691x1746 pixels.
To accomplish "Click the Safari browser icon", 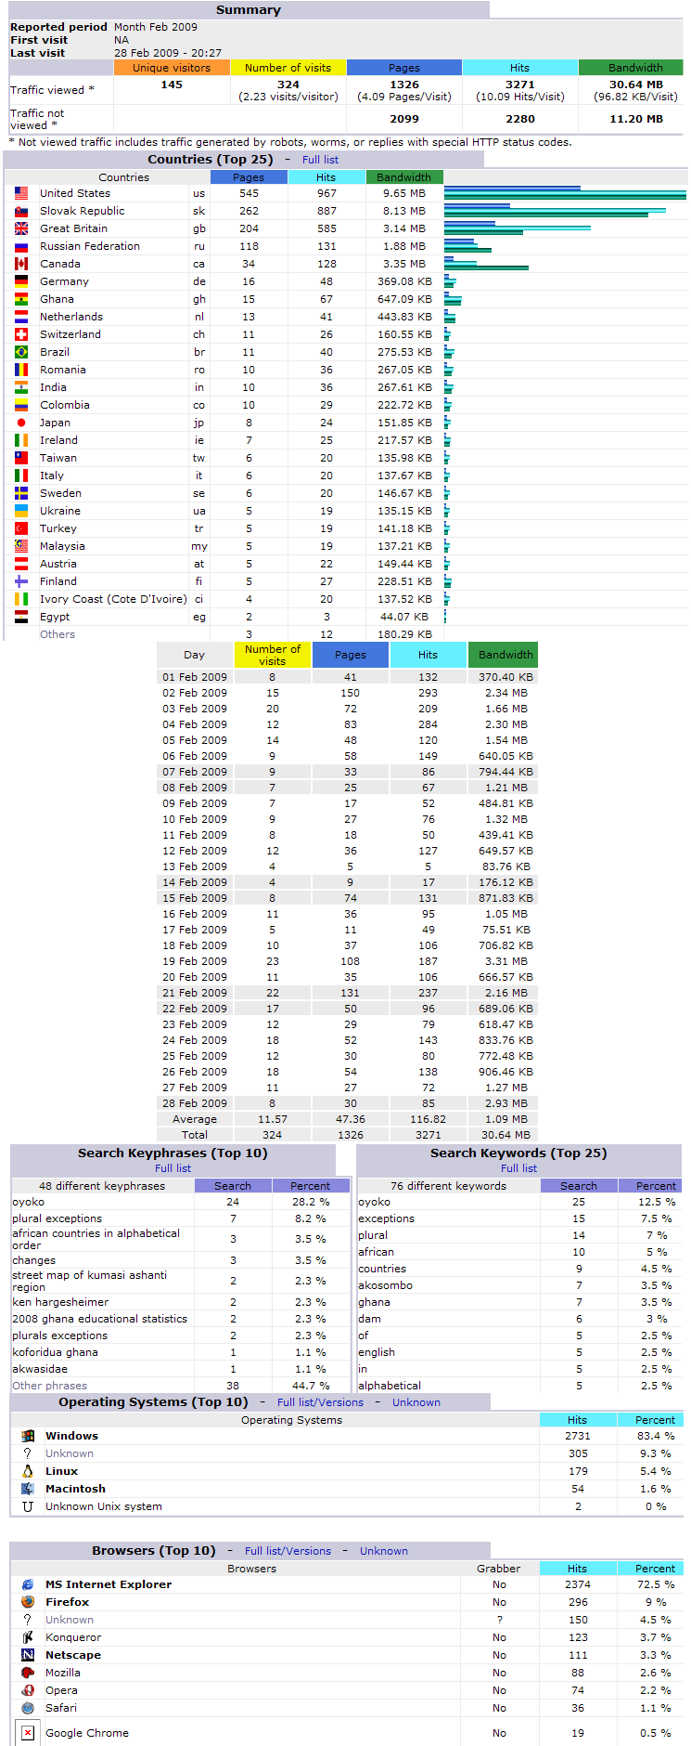I will [x=28, y=1708].
